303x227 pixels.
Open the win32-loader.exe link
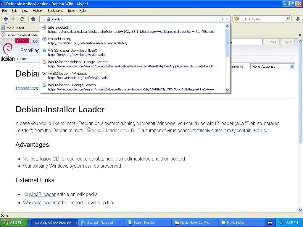point(109,130)
